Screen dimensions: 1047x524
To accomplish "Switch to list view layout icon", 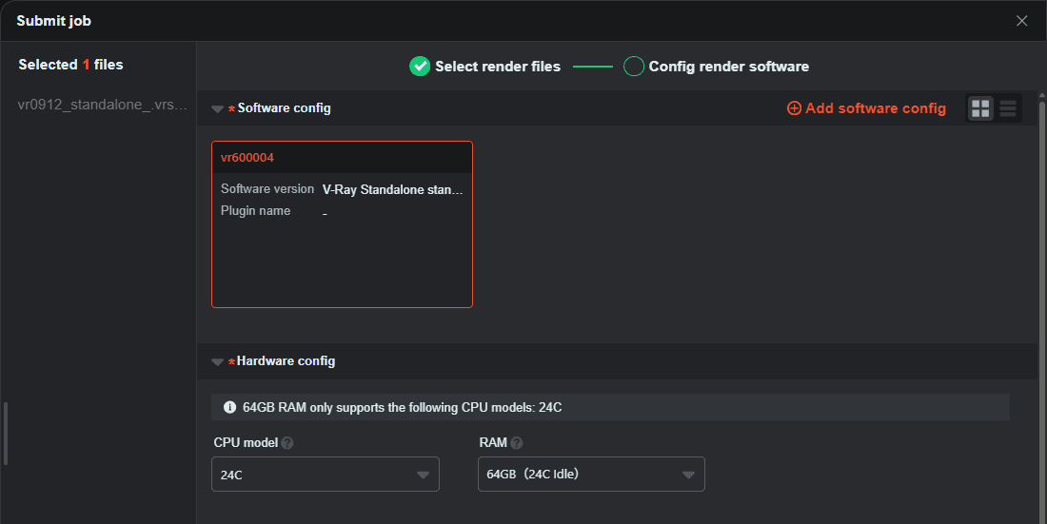I will click(1008, 108).
